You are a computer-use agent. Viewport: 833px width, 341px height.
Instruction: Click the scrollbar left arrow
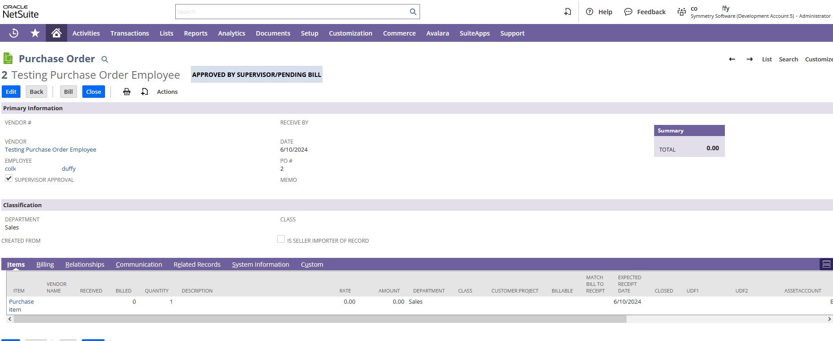click(x=10, y=319)
